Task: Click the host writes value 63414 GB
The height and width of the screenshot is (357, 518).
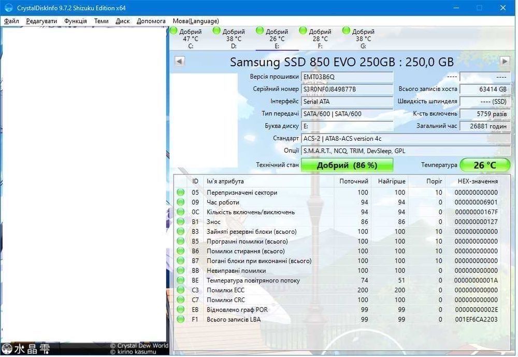Action: pyautogui.click(x=485, y=89)
